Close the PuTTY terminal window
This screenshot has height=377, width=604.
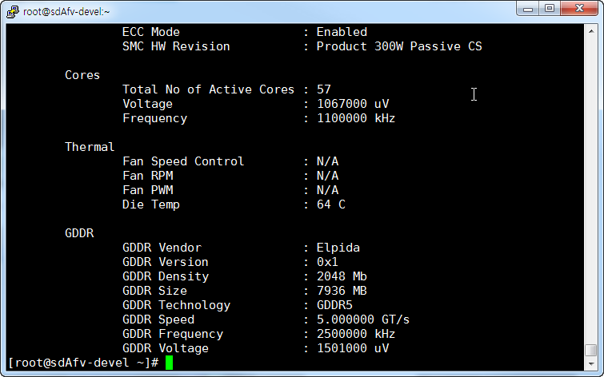579,8
